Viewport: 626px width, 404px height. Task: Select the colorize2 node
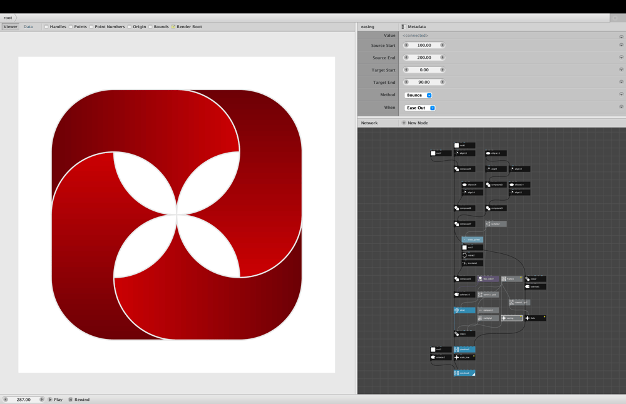441,357
